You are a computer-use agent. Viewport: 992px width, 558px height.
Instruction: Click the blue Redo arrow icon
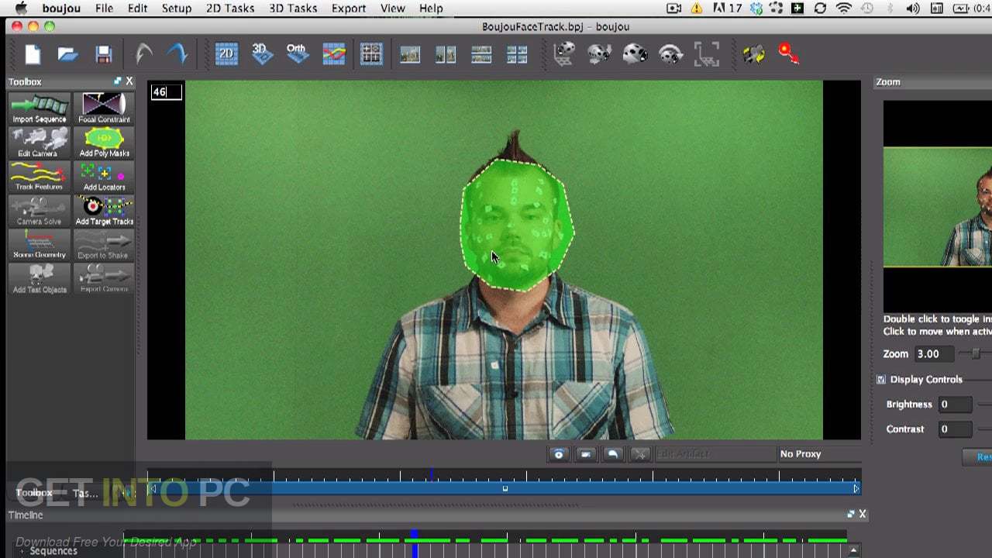[x=178, y=53]
